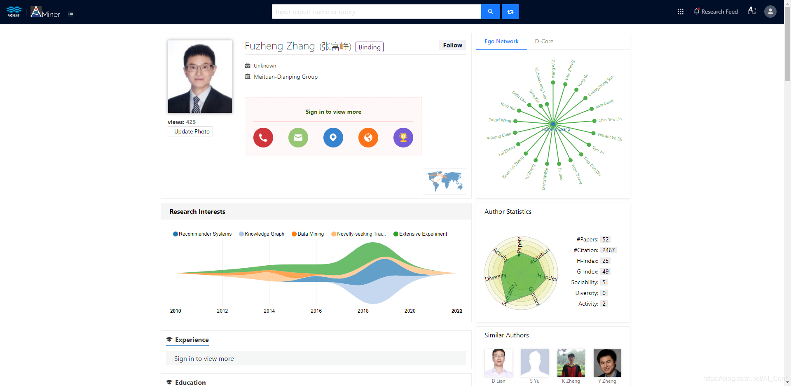The height and width of the screenshot is (386, 791).
Task: Click the #Citation value 2467
Action: pyautogui.click(x=608, y=250)
